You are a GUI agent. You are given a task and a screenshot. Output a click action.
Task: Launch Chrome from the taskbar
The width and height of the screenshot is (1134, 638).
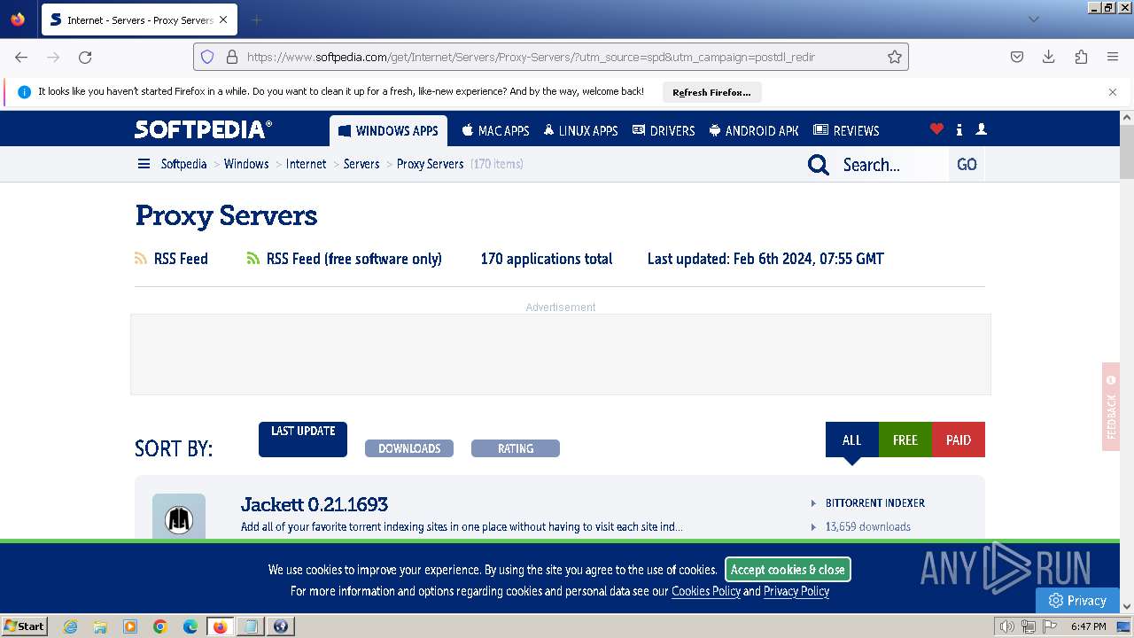point(160,626)
